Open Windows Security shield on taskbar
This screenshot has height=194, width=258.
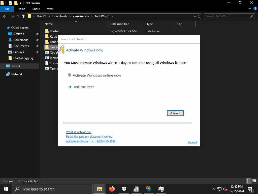pyautogui.click(x=124, y=189)
